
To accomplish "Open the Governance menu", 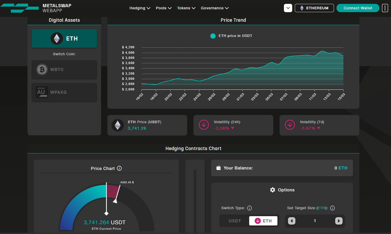I will (x=215, y=8).
